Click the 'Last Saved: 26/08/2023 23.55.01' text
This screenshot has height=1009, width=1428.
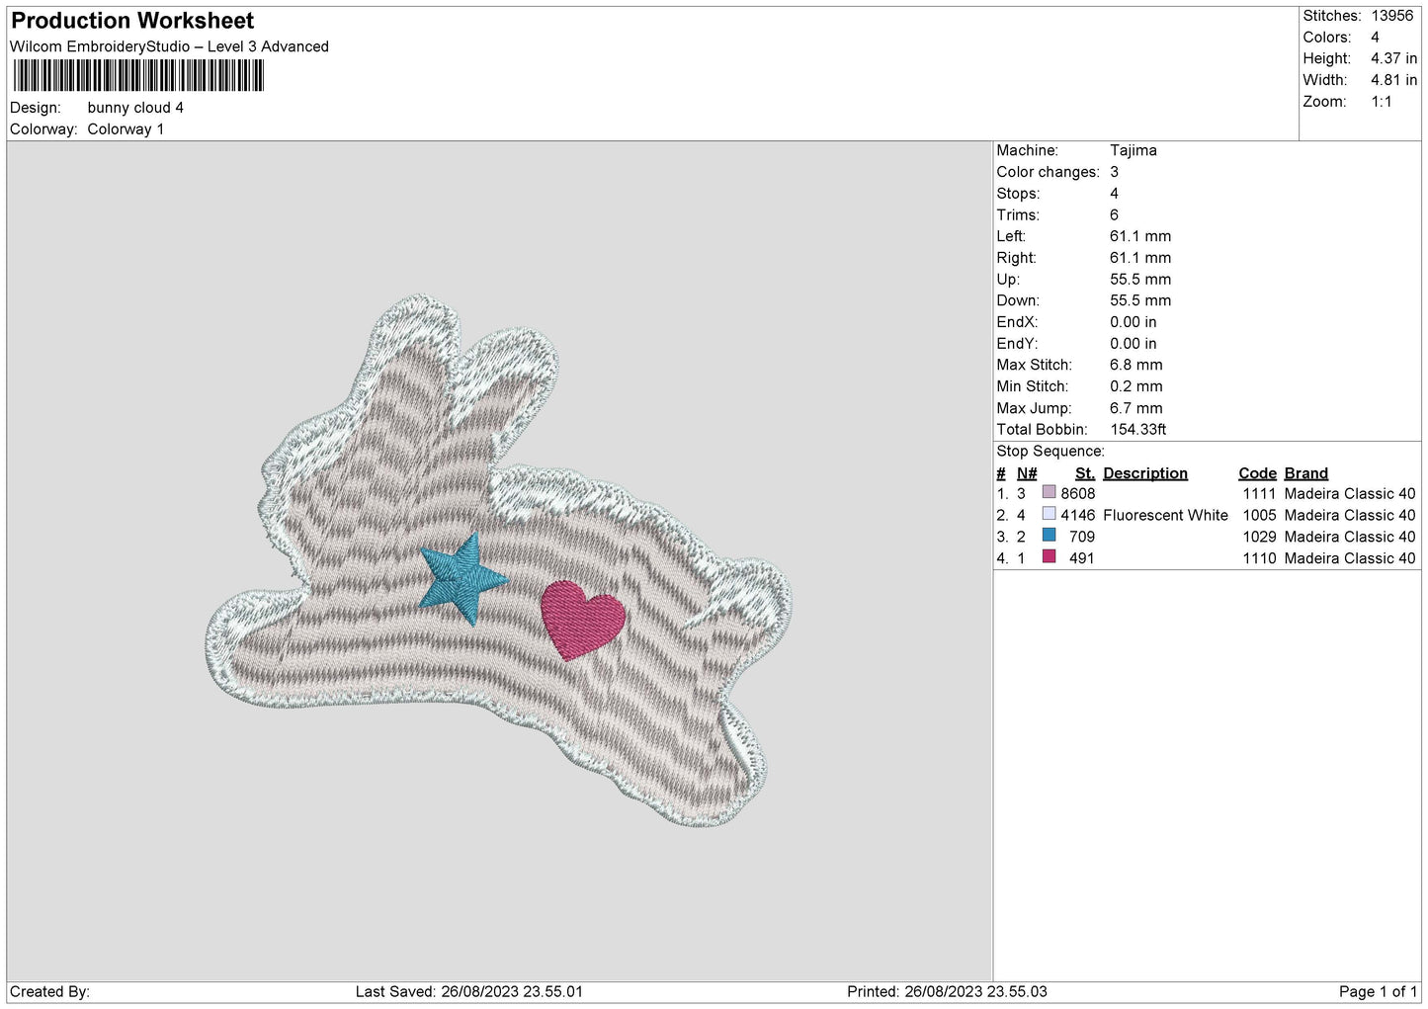pos(469,992)
